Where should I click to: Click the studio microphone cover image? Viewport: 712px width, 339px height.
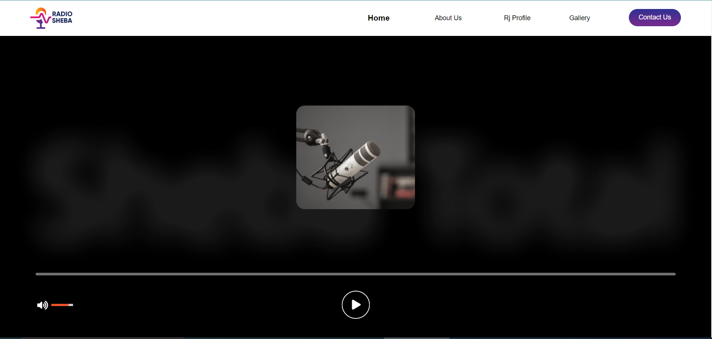355,157
